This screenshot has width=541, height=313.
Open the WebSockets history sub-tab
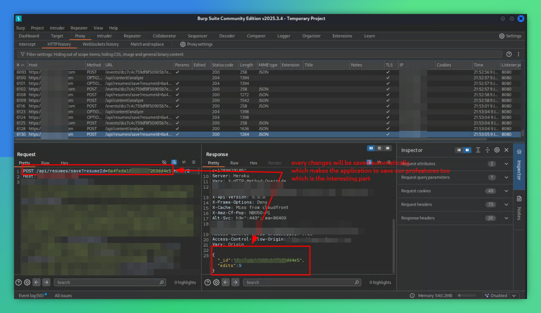pos(101,44)
